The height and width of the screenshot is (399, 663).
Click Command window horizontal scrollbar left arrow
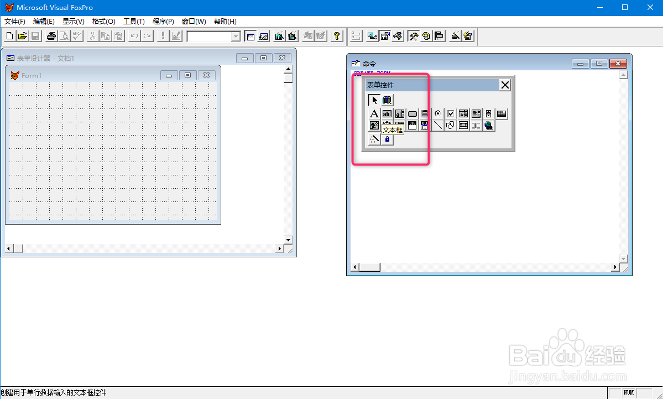(355, 267)
